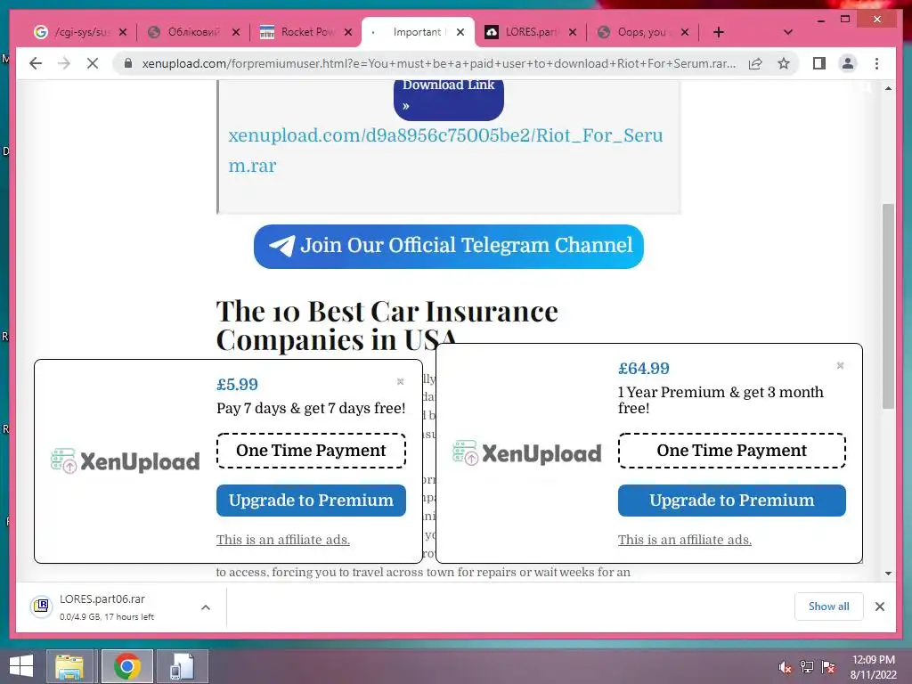
Task: Select One Time Payment for £64.99
Action: (732, 450)
